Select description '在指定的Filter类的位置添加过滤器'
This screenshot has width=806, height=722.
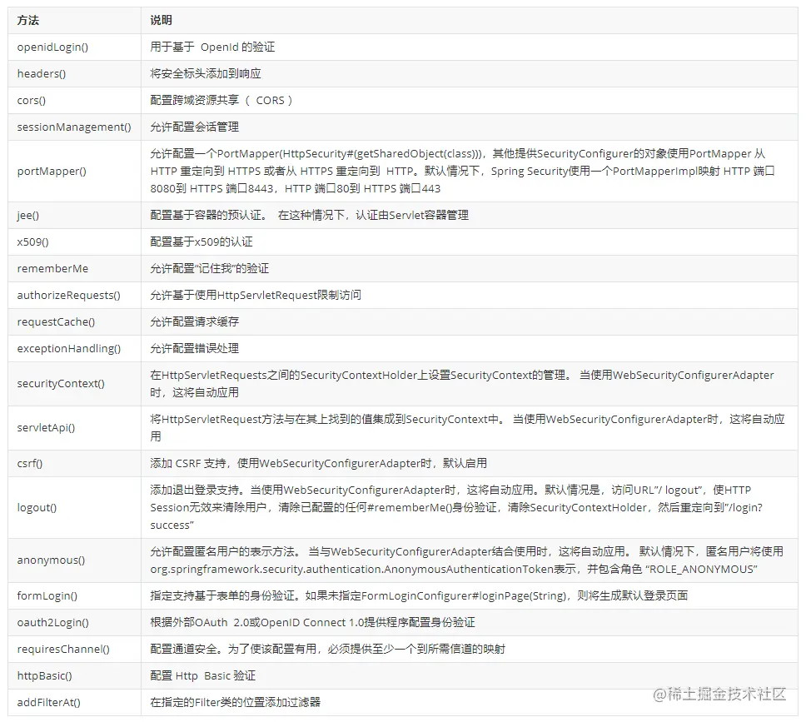pos(235,703)
